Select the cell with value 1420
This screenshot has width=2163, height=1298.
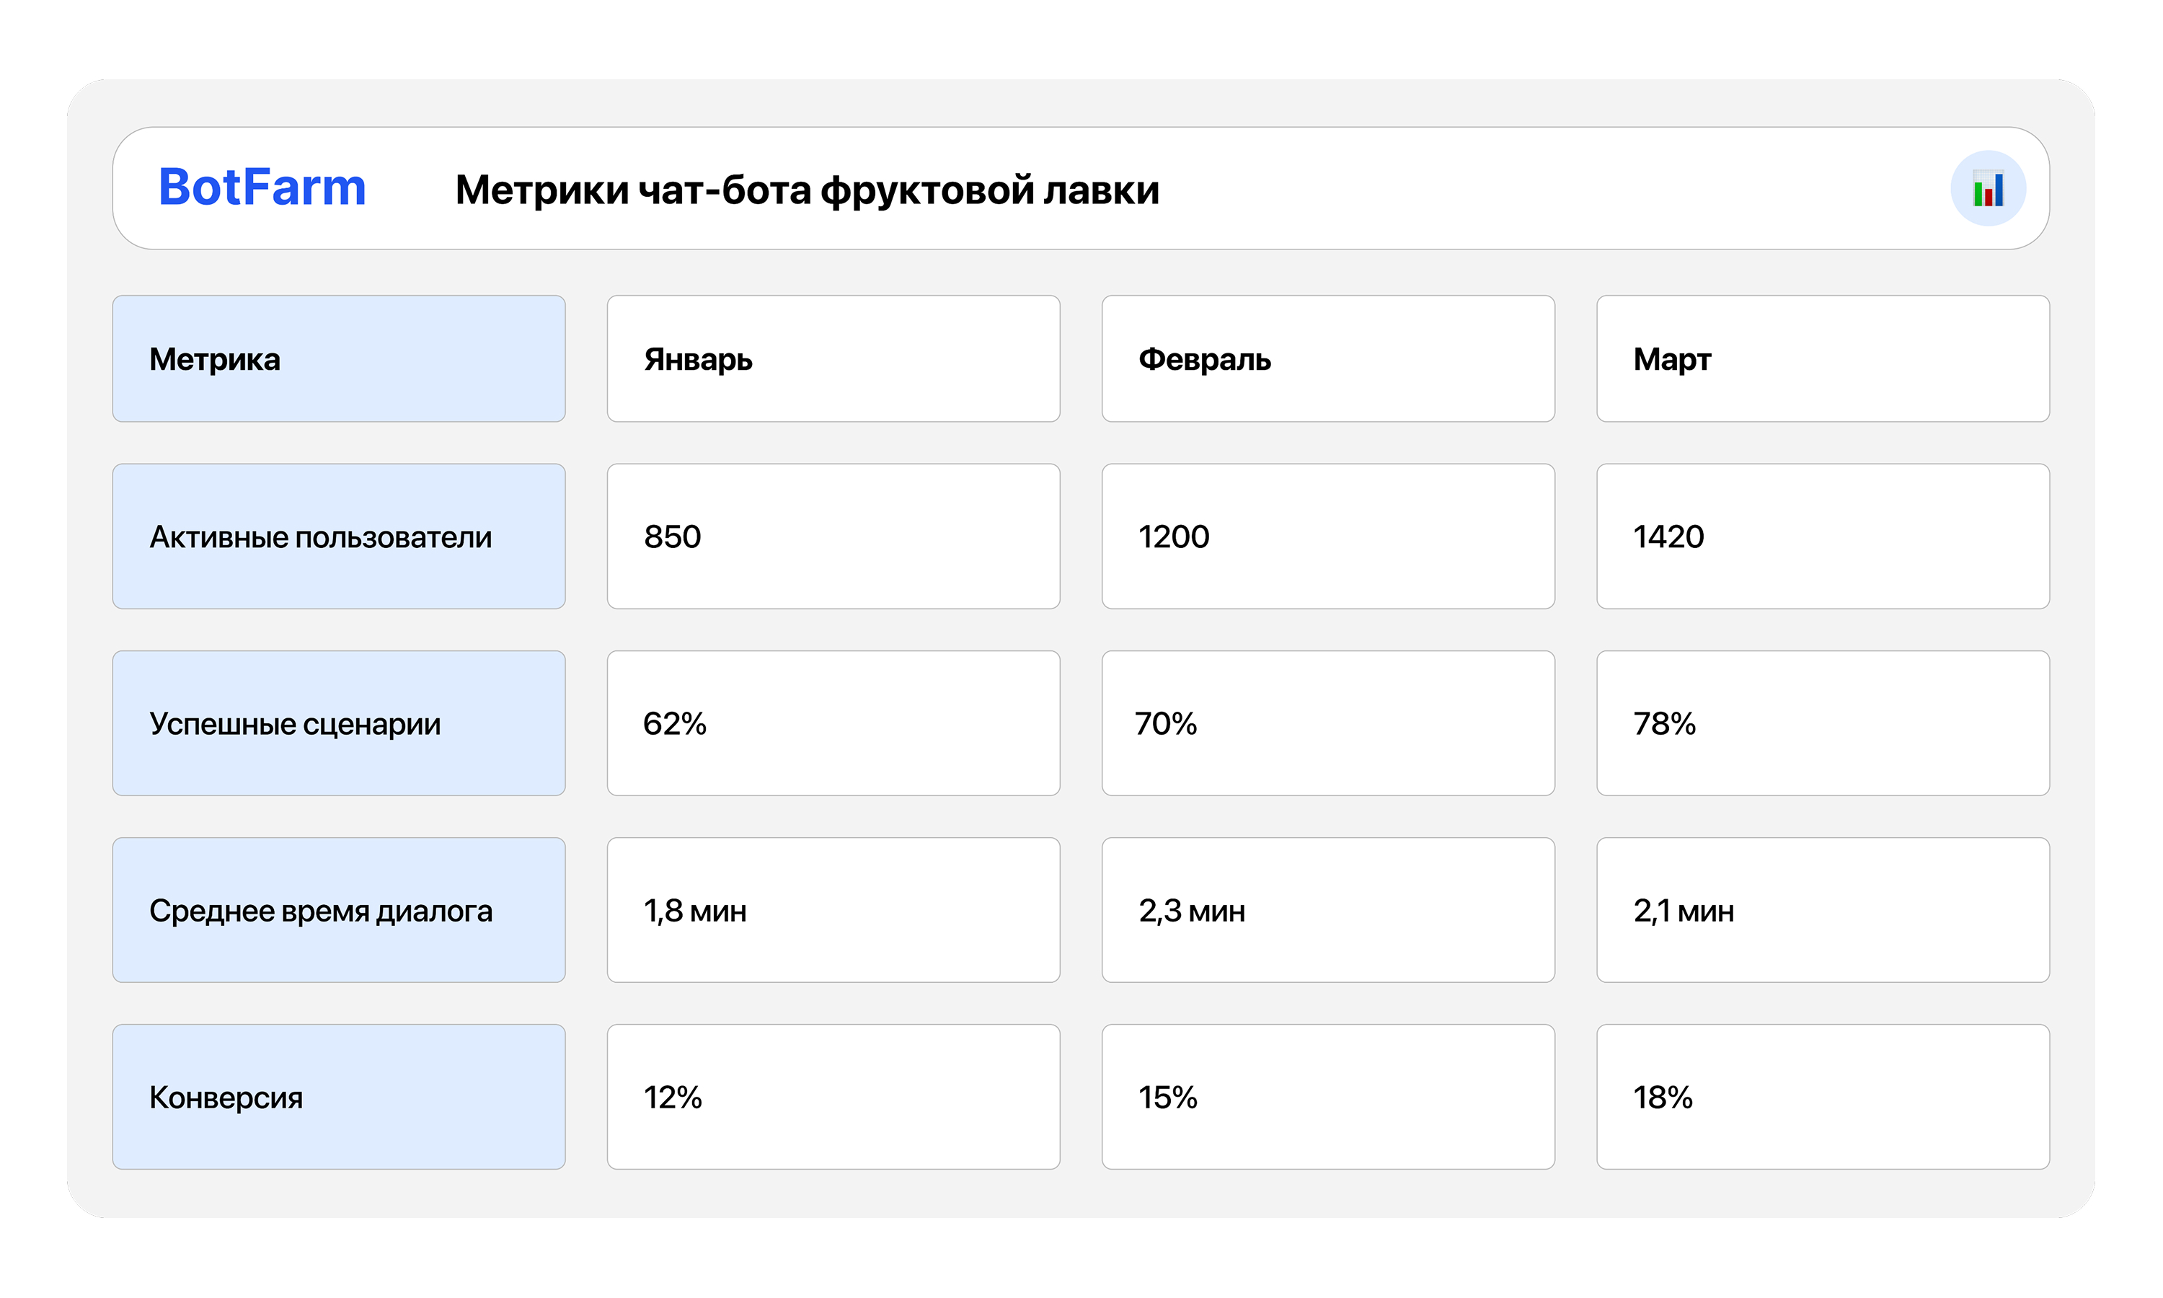tap(1822, 537)
